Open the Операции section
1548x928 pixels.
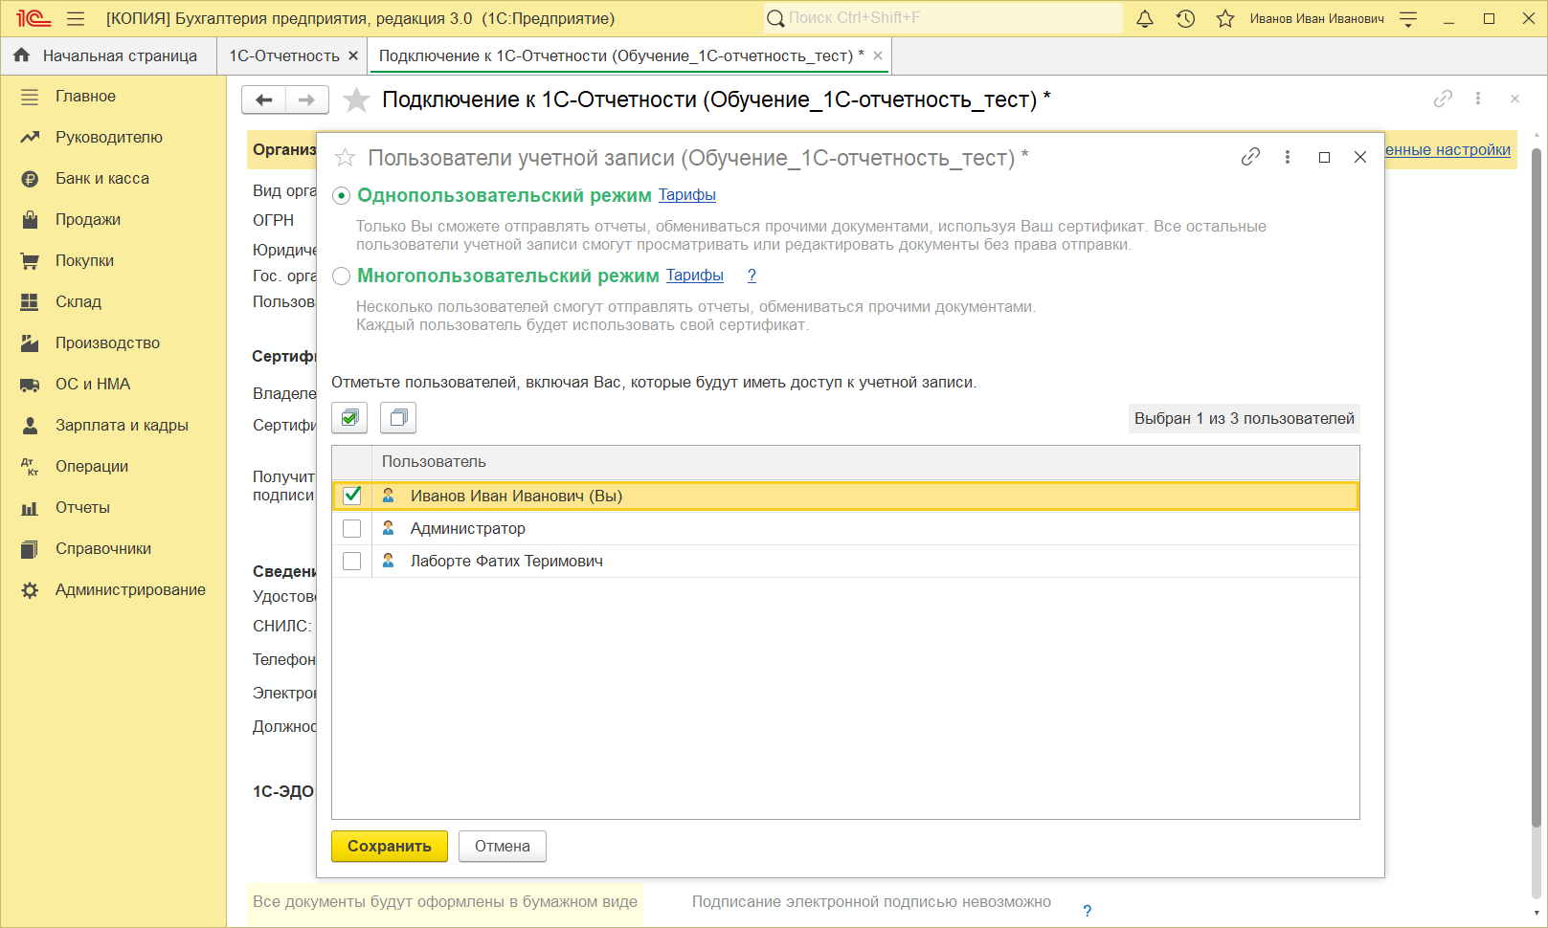92,466
